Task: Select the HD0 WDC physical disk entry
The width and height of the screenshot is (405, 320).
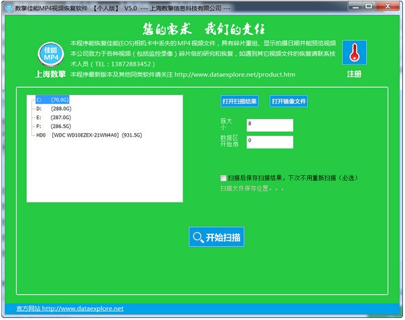Action: tap(88, 135)
